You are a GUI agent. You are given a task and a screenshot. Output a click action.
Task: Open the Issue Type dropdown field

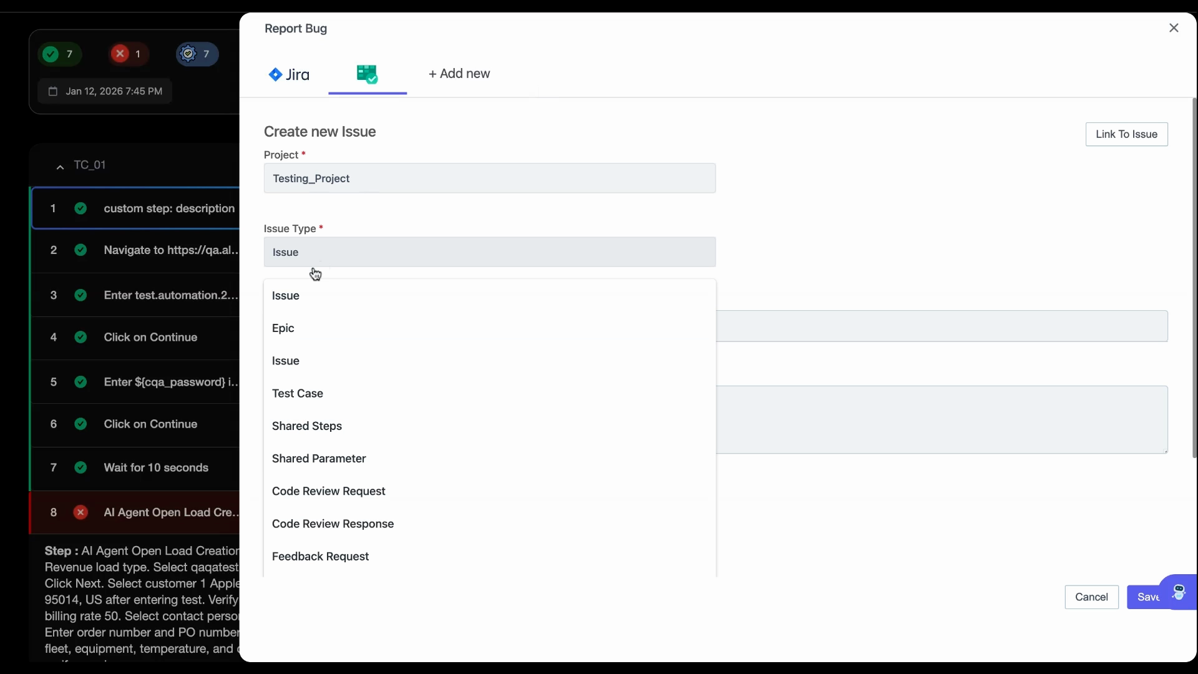tap(489, 252)
